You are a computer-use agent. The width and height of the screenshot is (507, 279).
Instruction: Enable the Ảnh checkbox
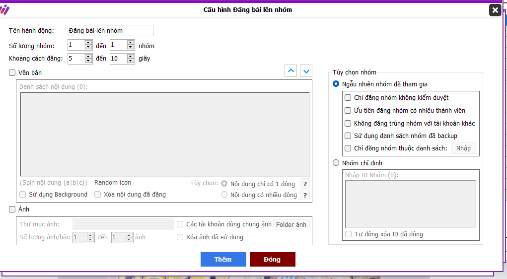12,209
